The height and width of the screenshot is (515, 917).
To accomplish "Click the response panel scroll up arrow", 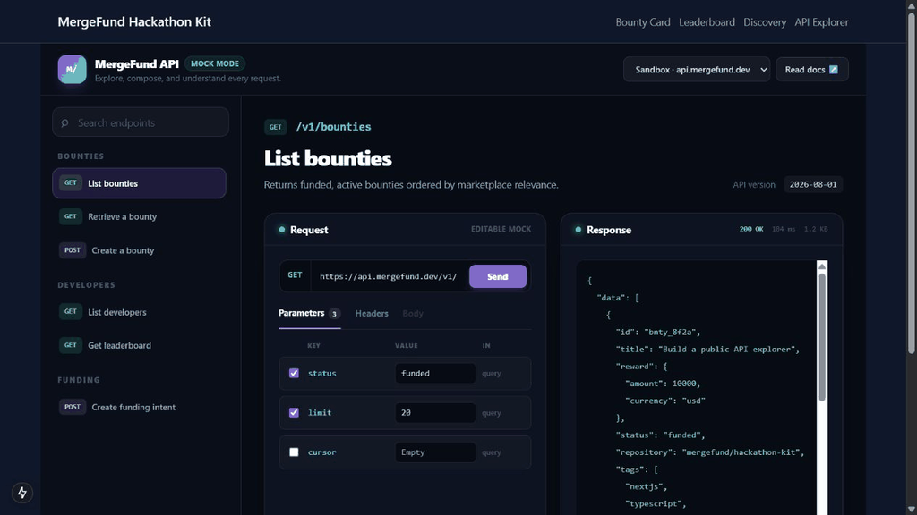I will 822,266.
